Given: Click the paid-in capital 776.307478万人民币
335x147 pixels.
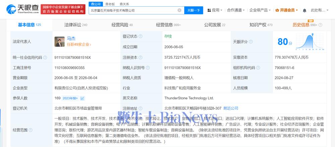Looking at the screenshot, I should coord(291,58).
